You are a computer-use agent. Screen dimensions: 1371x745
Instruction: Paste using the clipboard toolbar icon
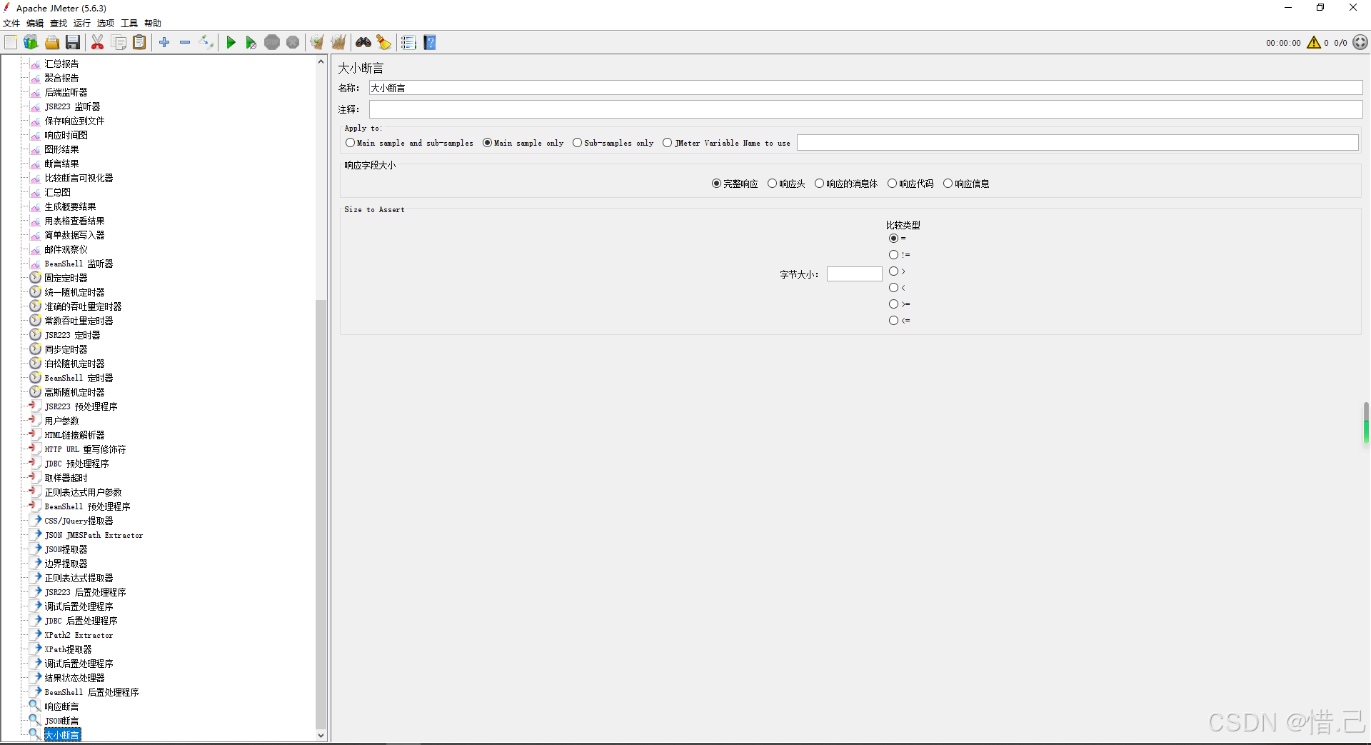pos(140,43)
